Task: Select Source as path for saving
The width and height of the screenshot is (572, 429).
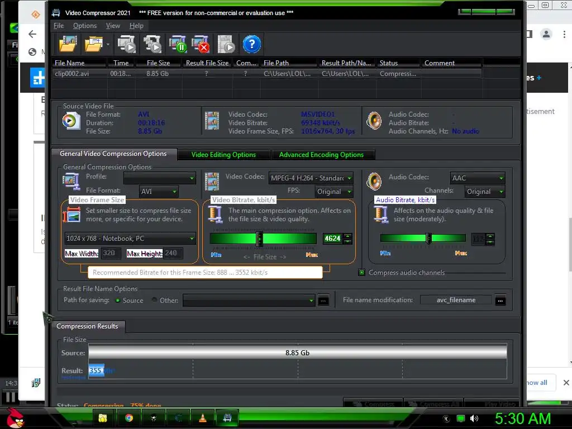Action: [118, 301]
